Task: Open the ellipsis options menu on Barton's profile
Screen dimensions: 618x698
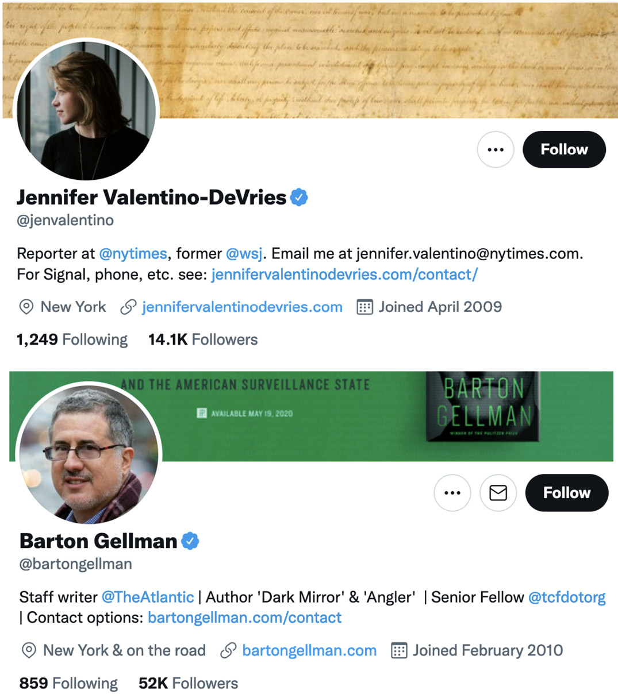Action: 452,492
